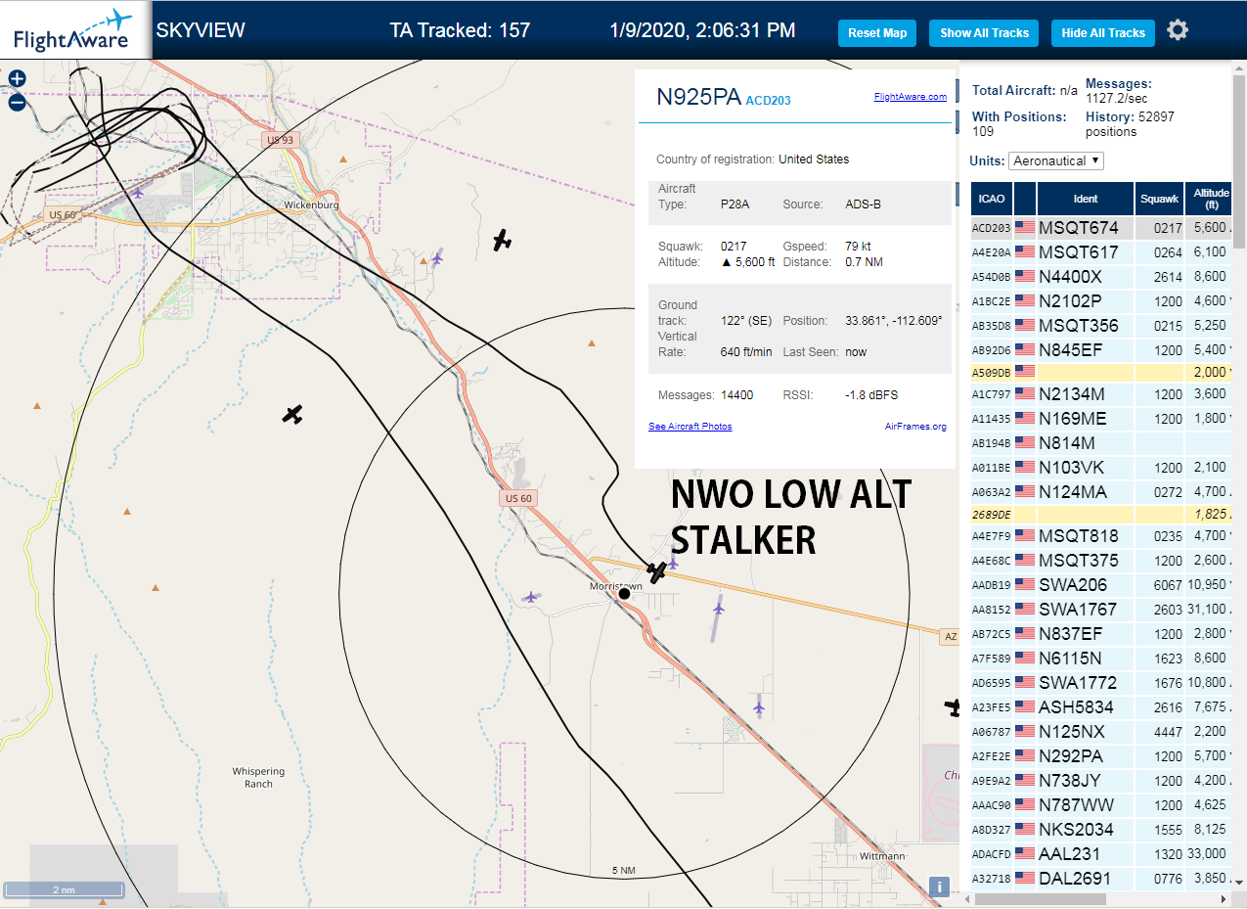Select the black aircraft icon near Morristown
The height and width of the screenshot is (909, 1247).
(x=657, y=571)
